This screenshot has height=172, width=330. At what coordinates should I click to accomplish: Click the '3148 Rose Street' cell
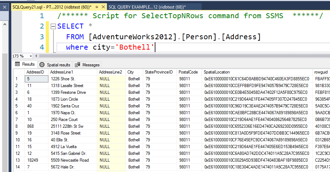pyautogui.click(x=72, y=133)
